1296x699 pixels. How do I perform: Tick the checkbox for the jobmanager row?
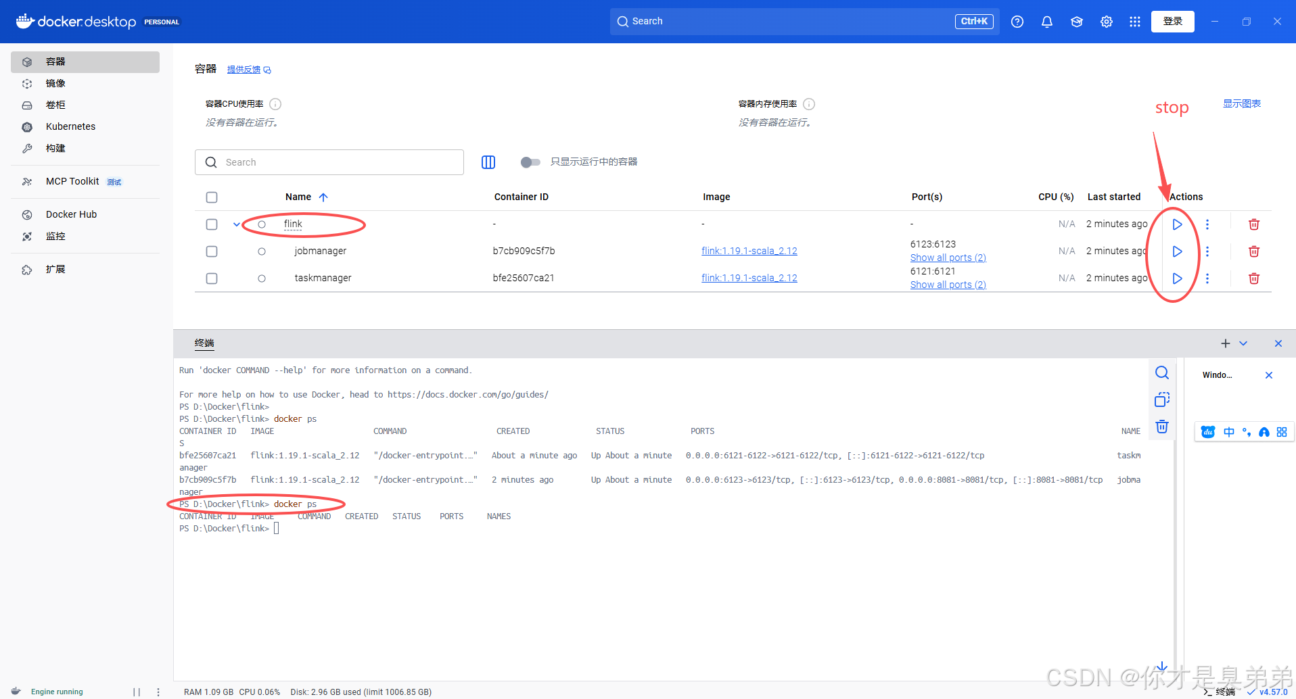[x=212, y=251]
